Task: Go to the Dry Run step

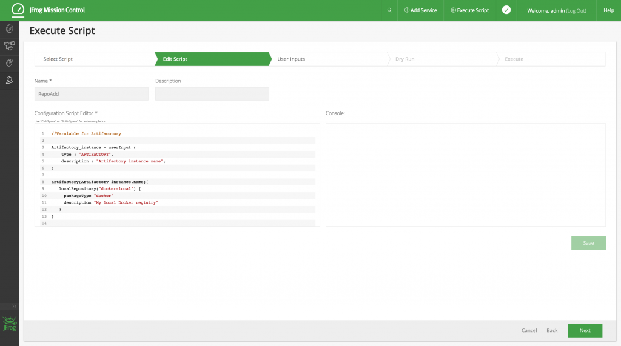Action: (x=443, y=59)
